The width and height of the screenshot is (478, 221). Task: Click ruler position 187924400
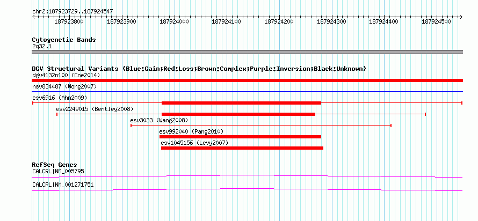(384, 21)
